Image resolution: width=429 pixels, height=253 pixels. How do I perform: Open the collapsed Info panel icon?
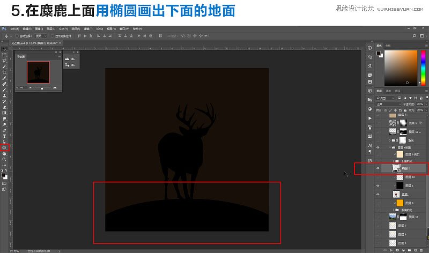coord(370,48)
